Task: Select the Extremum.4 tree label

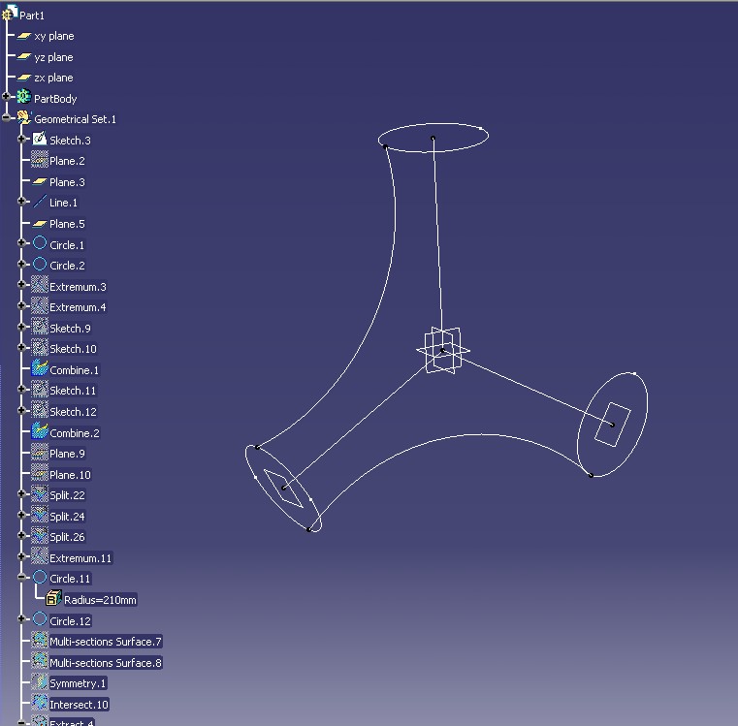Action: [78, 307]
